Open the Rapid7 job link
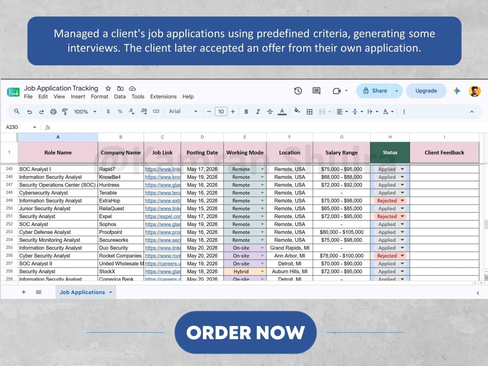Image resolution: width=488 pixels, height=366 pixels. pos(163,169)
